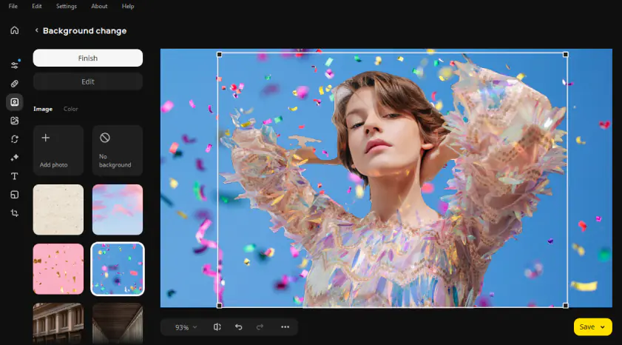Click the bottom-left selection handle
The height and width of the screenshot is (345, 622).
tap(220, 305)
